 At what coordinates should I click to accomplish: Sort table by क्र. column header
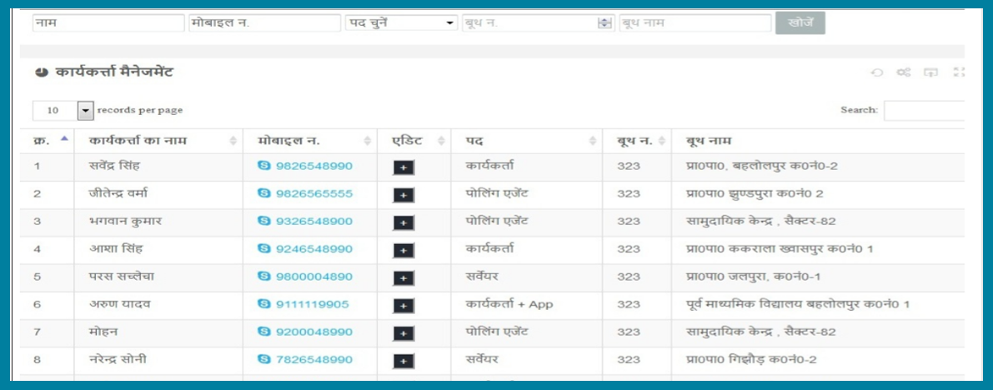(48, 141)
